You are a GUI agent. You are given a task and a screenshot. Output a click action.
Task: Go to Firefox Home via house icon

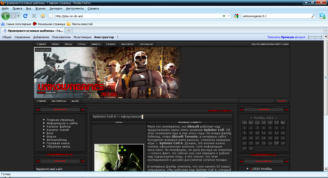pyautogui.click(x=43, y=16)
